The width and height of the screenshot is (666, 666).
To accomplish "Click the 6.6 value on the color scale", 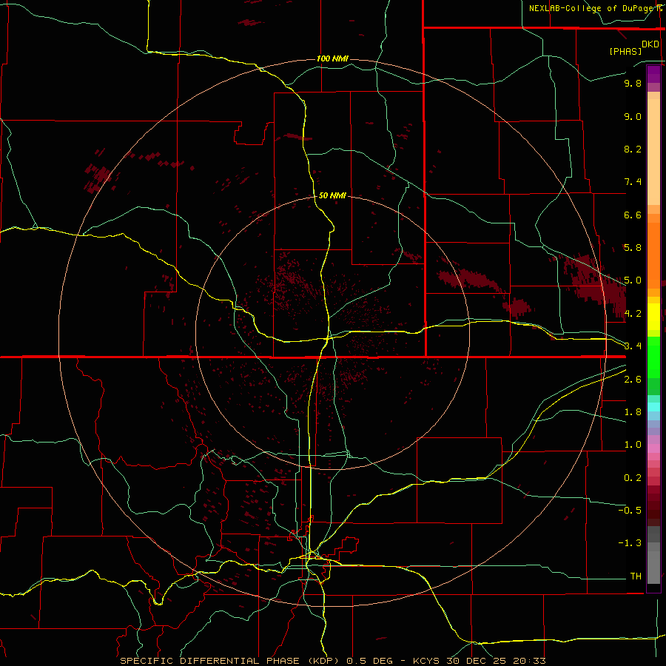I will coord(633,215).
